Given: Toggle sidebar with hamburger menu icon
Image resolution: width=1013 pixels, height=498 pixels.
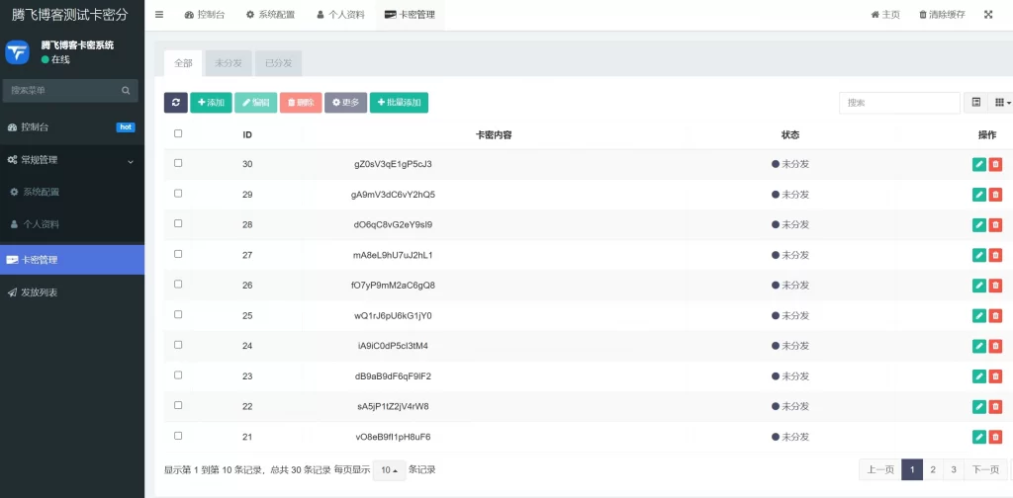Looking at the screenshot, I should (x=159, y=15).
